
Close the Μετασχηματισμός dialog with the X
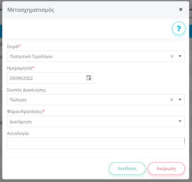181,9
